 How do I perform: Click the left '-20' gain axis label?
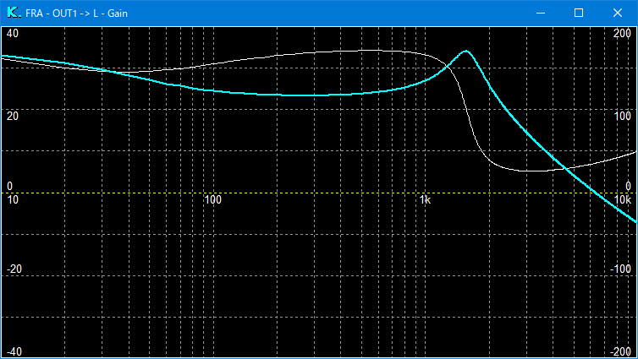[x=14, y=269]
